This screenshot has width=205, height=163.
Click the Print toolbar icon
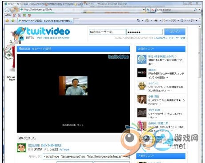156,20
